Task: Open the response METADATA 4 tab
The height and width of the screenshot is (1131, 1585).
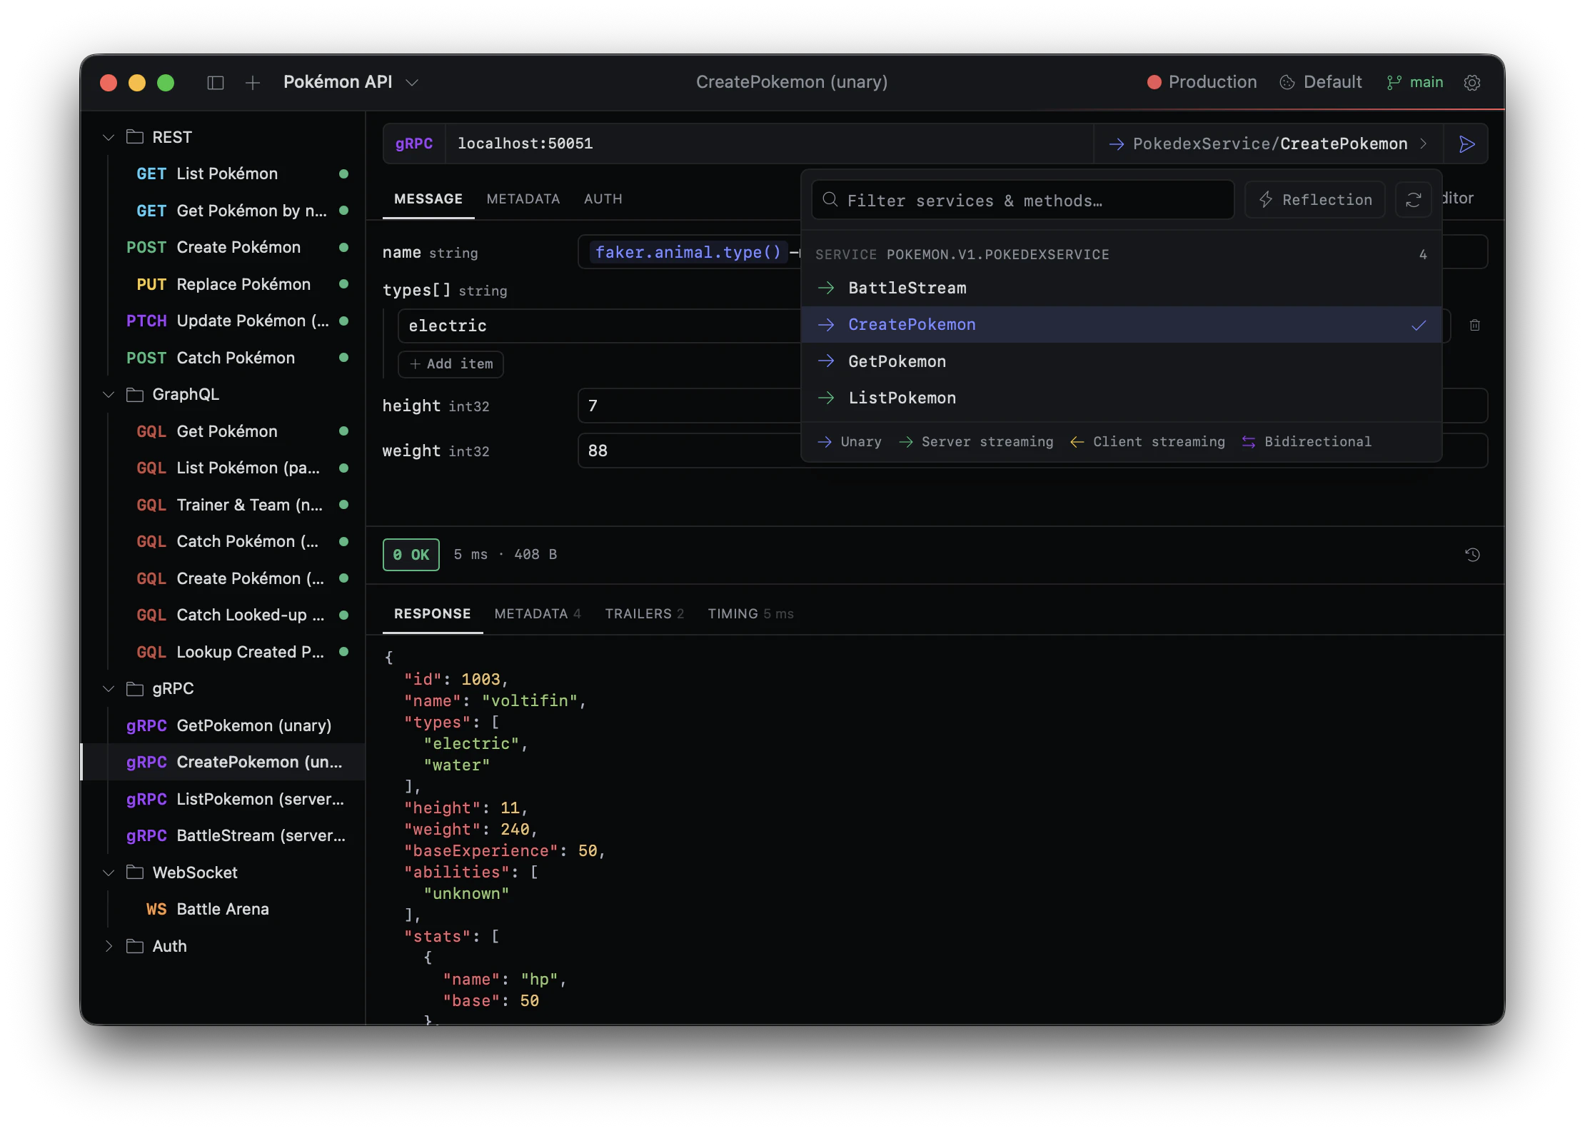Action: click(x=538, y=614)
